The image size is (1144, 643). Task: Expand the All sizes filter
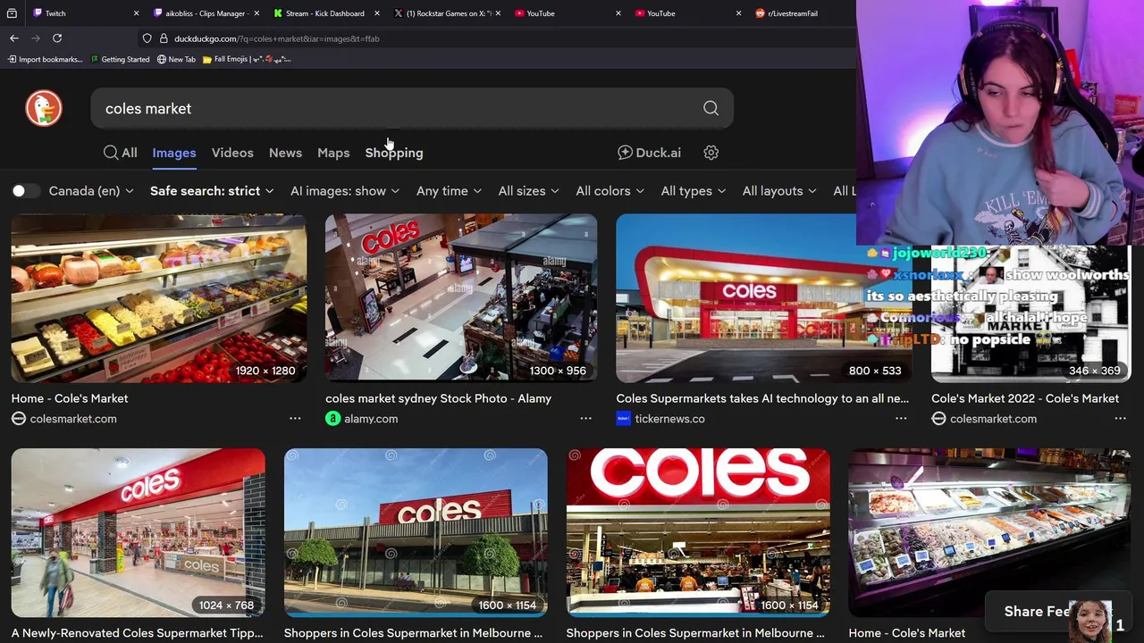[x=528, y=191]
